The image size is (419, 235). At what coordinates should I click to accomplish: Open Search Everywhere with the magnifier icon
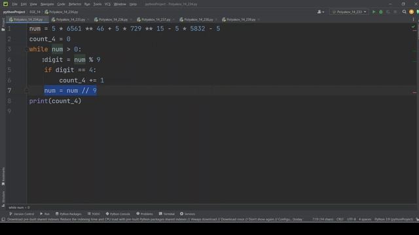(x=405, y=12)
